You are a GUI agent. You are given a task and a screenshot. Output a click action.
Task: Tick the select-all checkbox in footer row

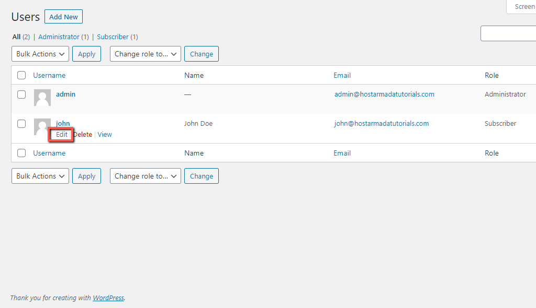(21, 153)
